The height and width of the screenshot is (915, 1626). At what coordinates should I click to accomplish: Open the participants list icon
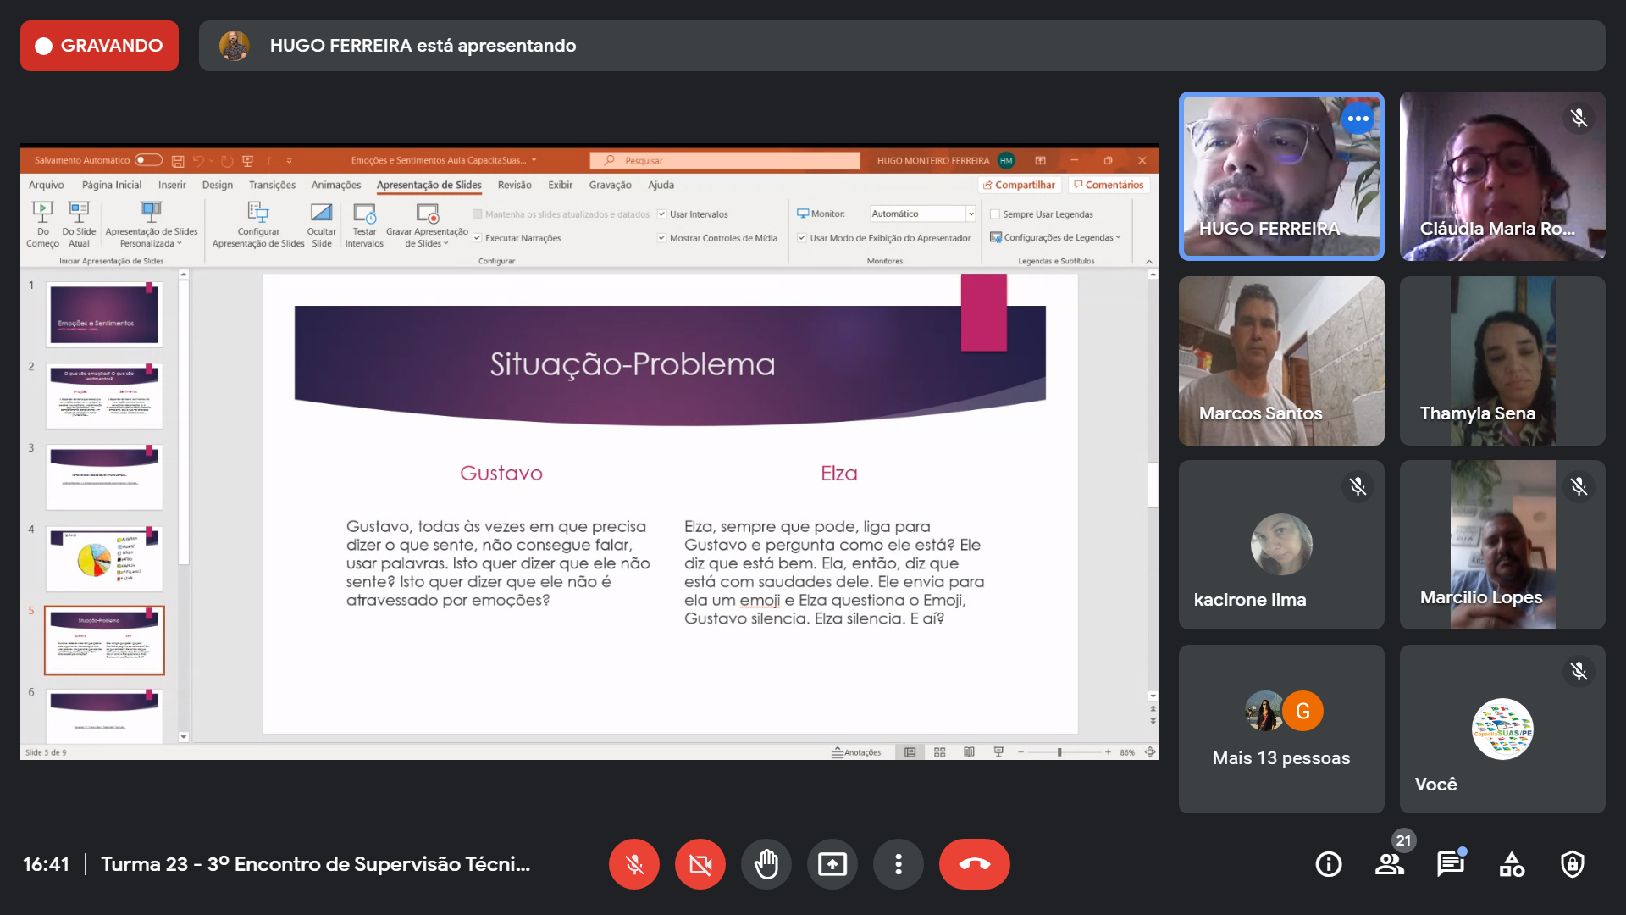pos(1389,864)
